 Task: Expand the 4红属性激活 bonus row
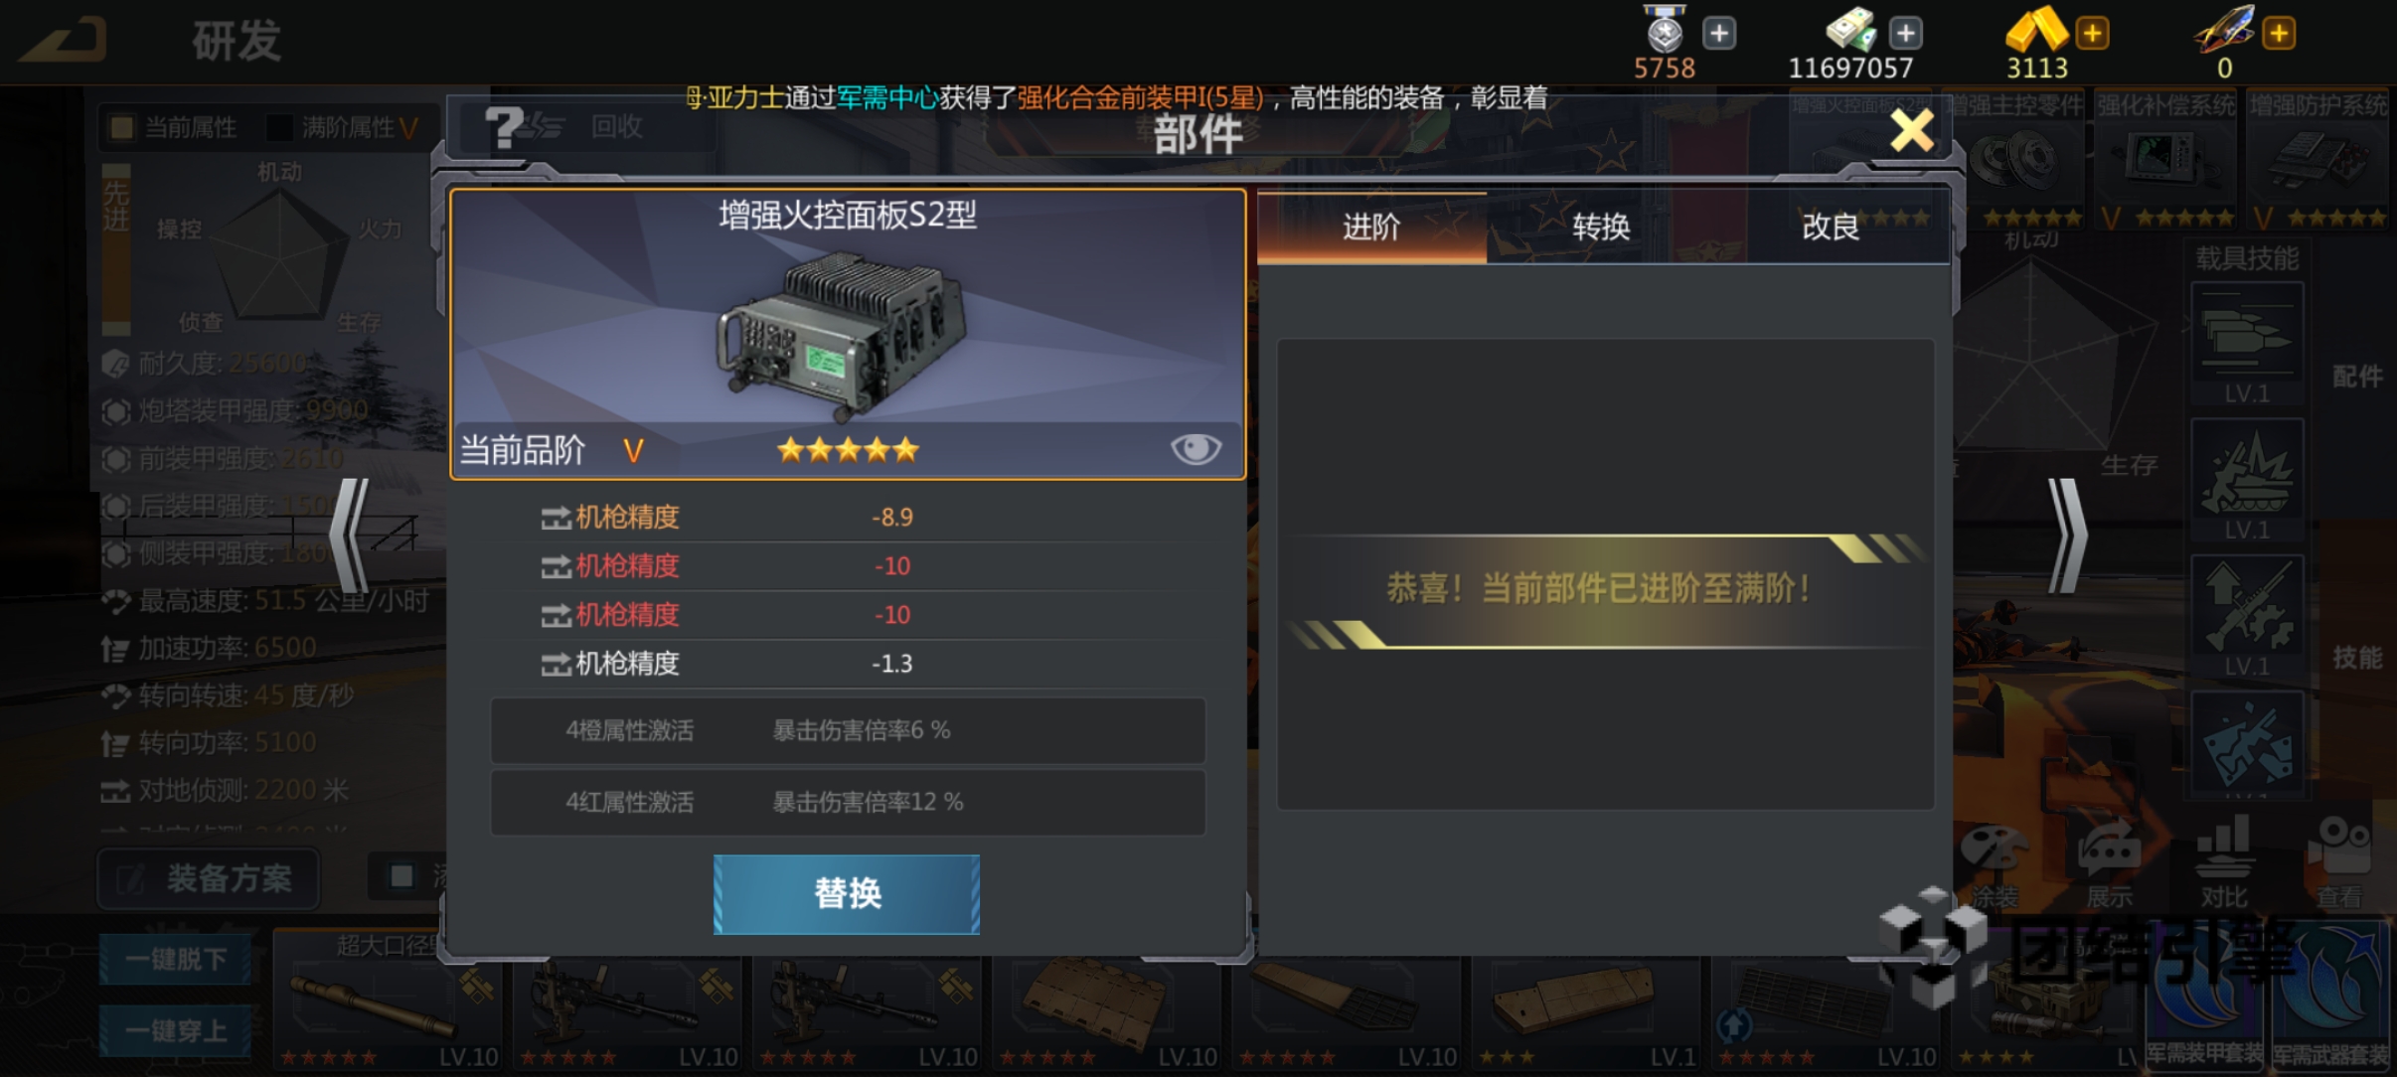pos(848,802)
